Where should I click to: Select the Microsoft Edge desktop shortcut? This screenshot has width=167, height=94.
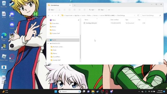click(4, 37)
